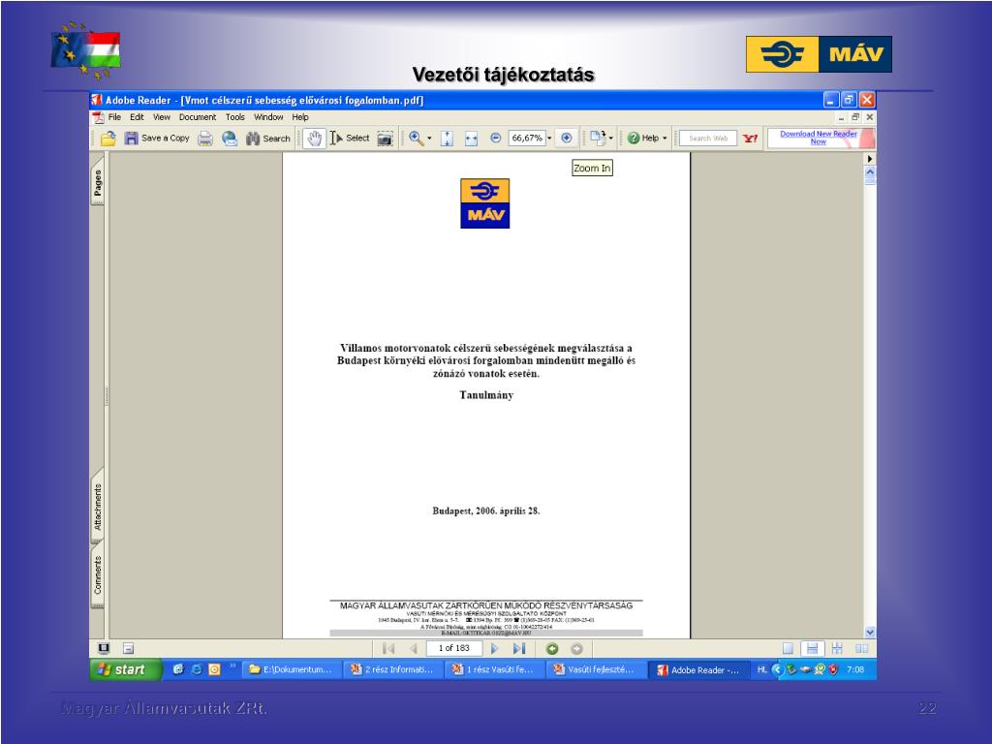This screenshot has width=992, height=744.
Task: Expand the page tool dropdown arrow
Action: [x=610, y=138]
